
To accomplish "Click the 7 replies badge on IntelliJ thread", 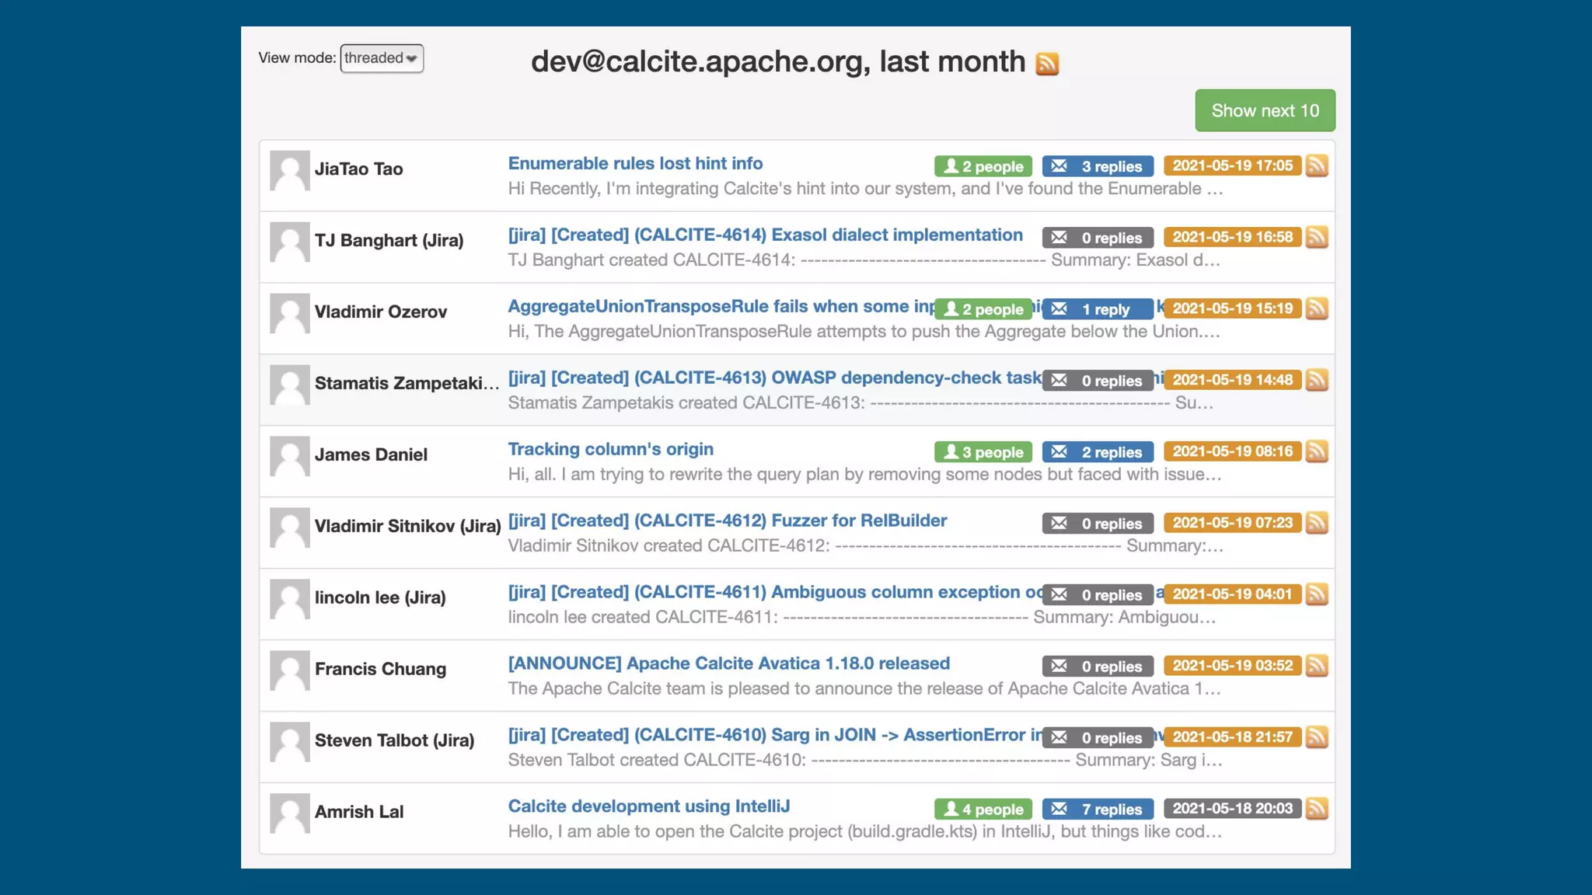I will click(x=1098, y=810).
